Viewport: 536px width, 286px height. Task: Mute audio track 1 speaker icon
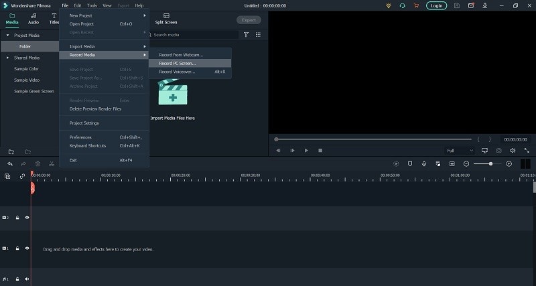(x=27, y=279)
